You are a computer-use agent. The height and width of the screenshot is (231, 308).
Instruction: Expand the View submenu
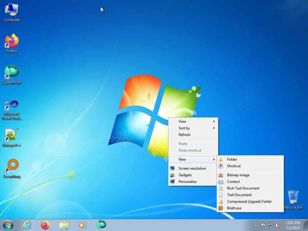[193, 122]
